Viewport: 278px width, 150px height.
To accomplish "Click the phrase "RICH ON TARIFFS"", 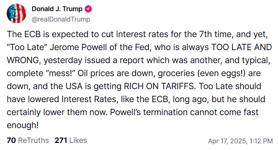I will point(159,86).
